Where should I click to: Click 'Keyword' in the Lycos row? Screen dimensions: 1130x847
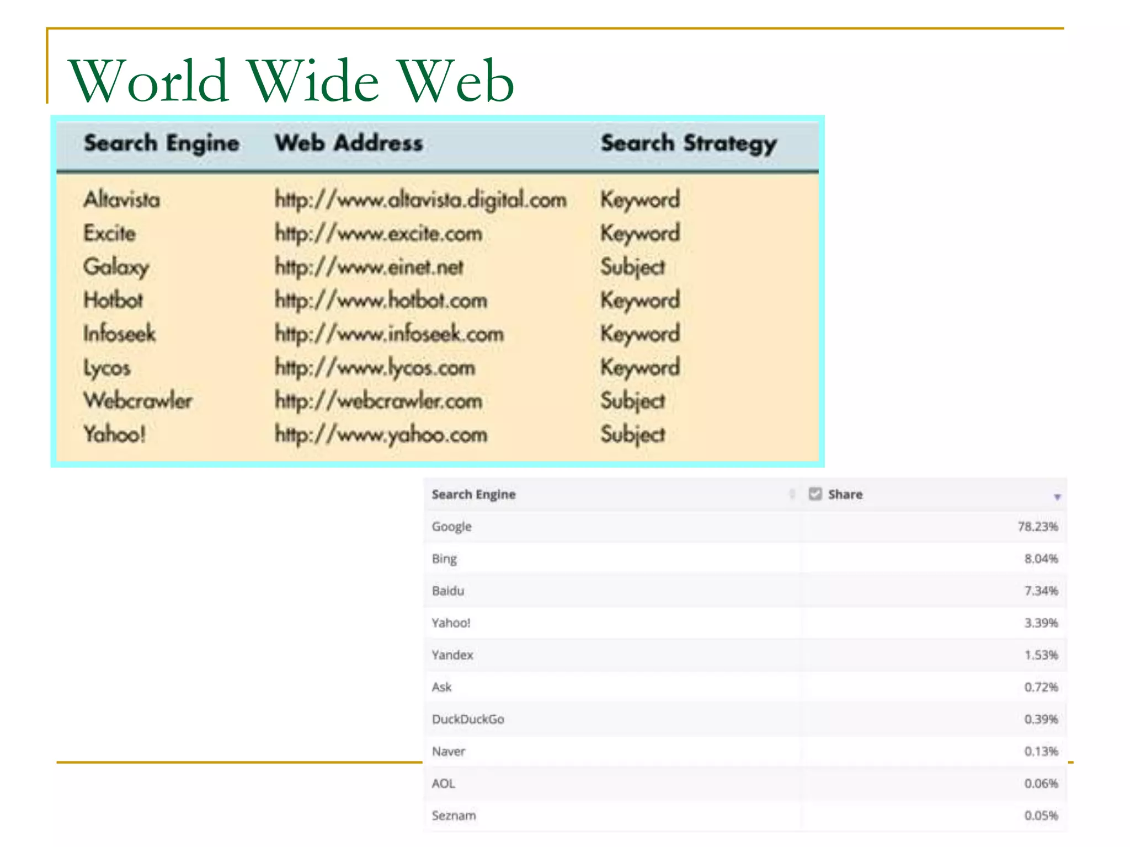(641, 368)
